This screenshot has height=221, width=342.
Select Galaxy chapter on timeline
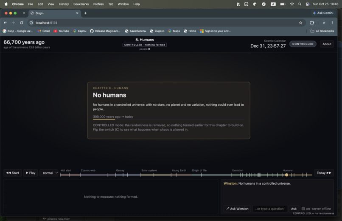coord(120,170)
